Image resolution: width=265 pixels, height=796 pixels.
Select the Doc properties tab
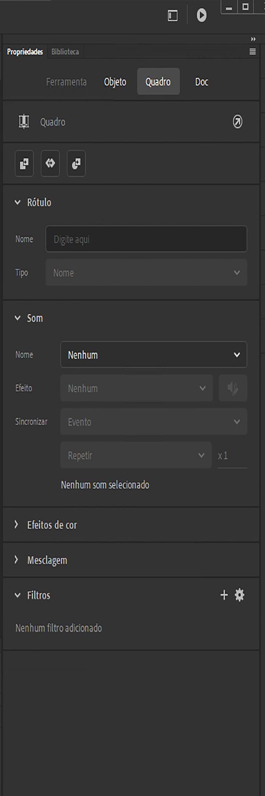point(202,82)
